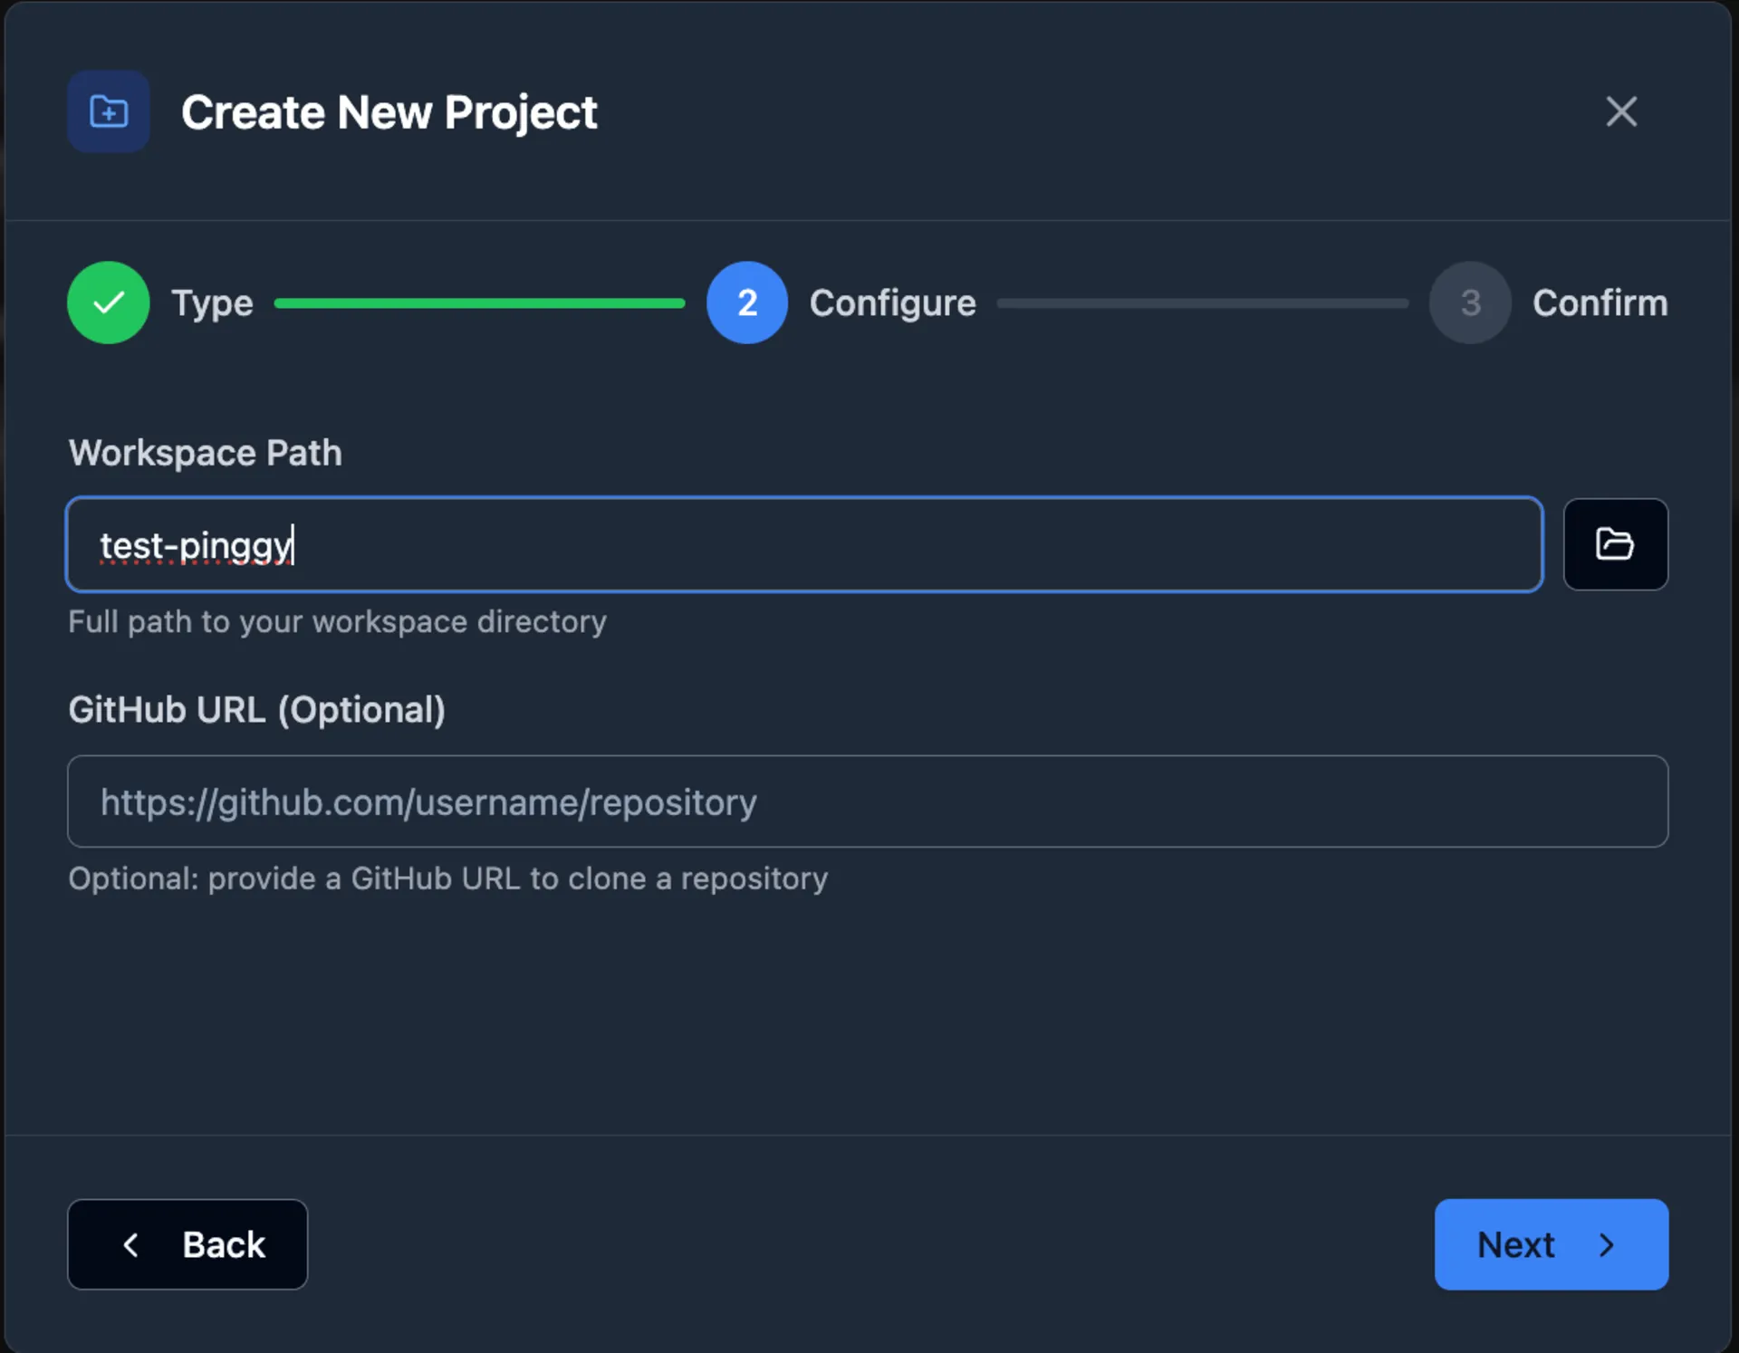This screenshot has height=1353, width=1739.
Task: Click the green progress bar between Type and Configure
Action: [480, 302]
